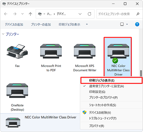
Task: Click the address bar location icon
Action: 40,14
